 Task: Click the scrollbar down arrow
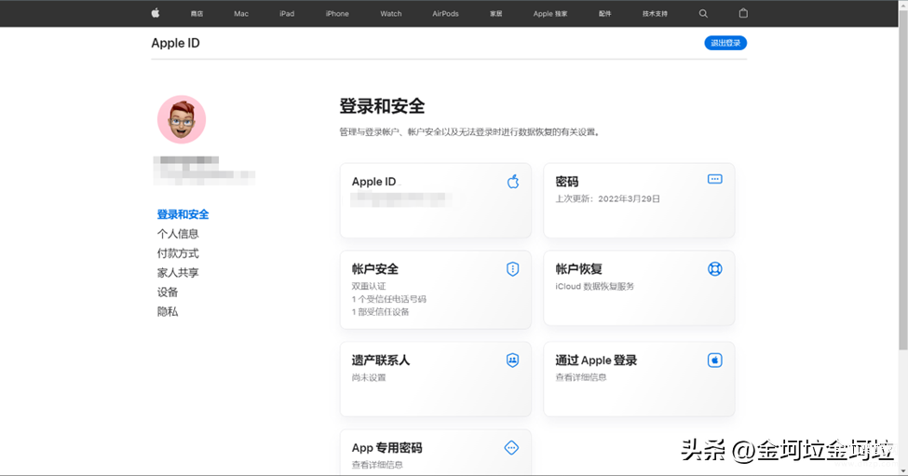coord(902,470)
